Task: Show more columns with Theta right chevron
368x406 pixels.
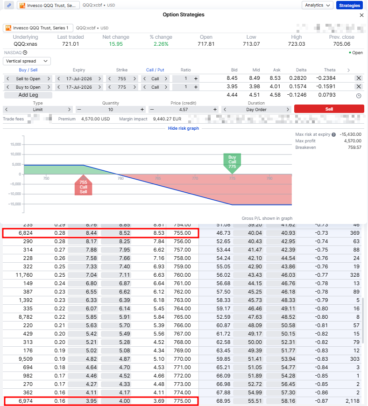Action: coord(348,70)
